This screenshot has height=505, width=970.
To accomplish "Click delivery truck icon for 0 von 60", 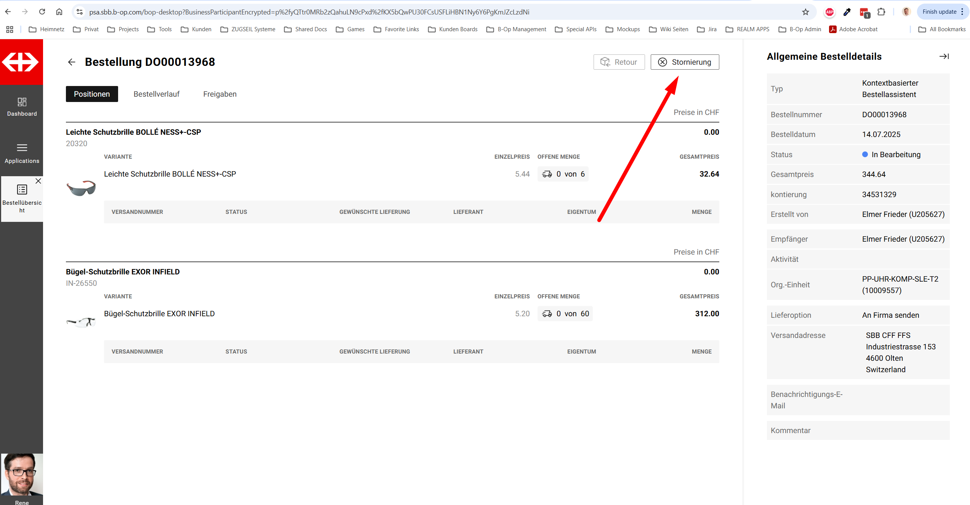I will 547,314.
